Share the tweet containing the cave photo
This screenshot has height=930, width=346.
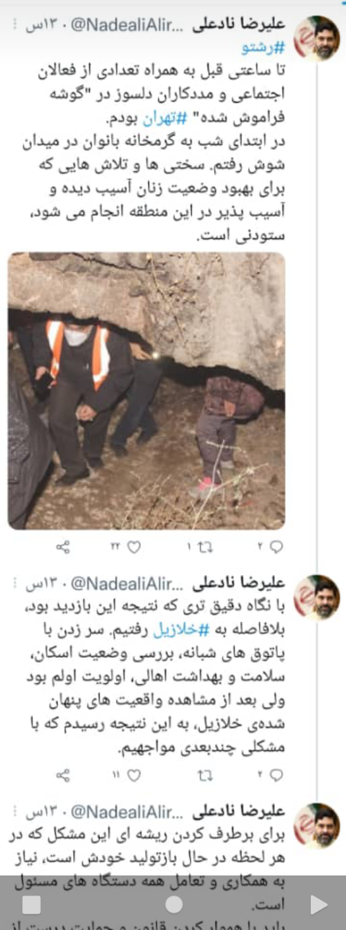pos(64,547)
